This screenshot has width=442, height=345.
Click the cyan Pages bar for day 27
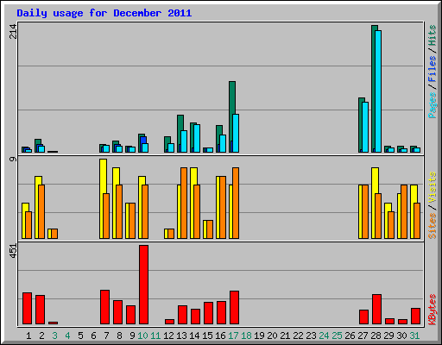(365, 127)
